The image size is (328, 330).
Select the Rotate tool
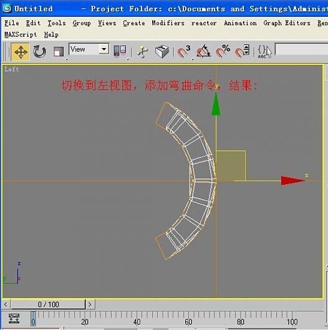click(x=39, y=52)
